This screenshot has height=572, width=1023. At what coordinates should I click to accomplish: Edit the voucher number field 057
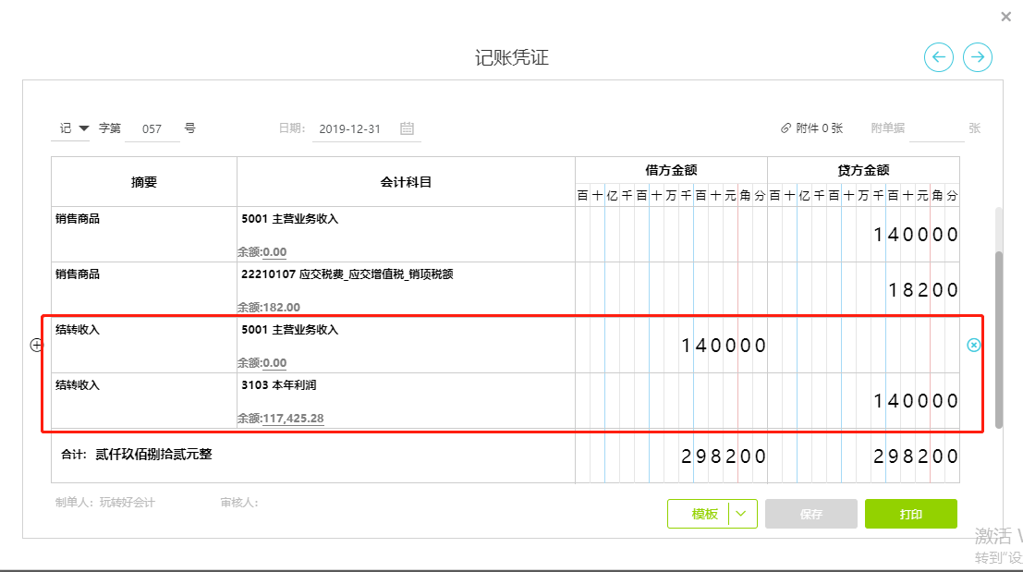click(x=152, y=129)
